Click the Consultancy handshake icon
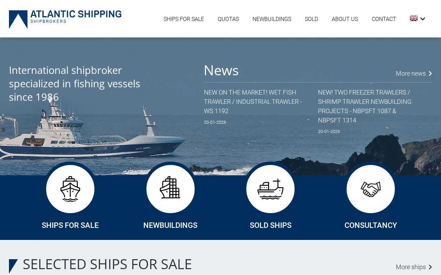This screenshot has width=441, height=275. pos(371,189)
